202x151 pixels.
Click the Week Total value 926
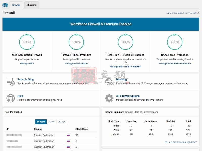click(x=188, y=130)
